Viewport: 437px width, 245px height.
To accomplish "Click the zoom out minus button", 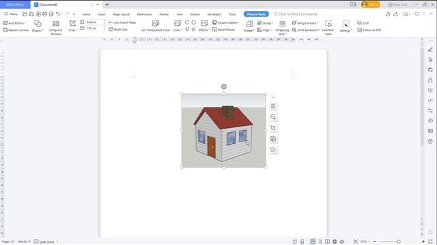I will pyautogui.click(x=375, y=242).
